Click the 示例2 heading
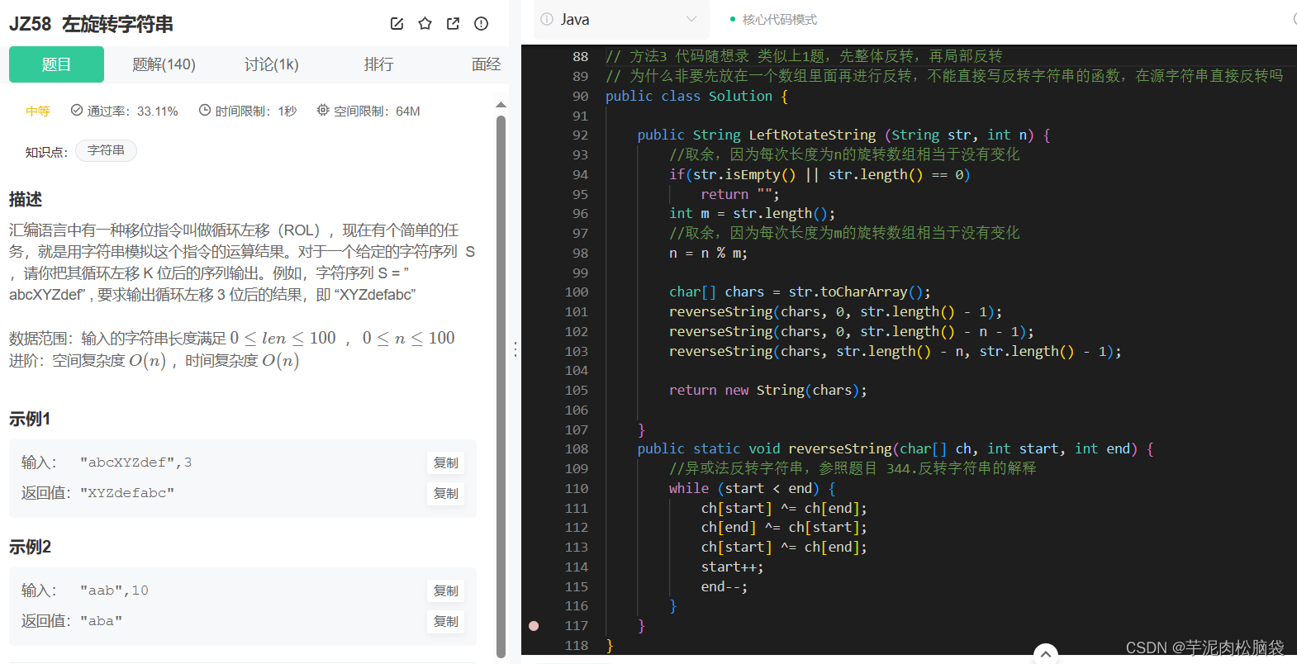The width and height of the screenshot is (1297, 664). pos(30,547)
